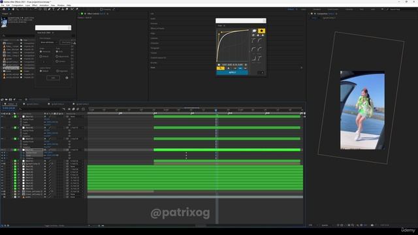The width and height of the screenshot is (418, 235).
Task: Click the search field above the Flow curve
Action: pyautogui.click(x=241, y=20)
